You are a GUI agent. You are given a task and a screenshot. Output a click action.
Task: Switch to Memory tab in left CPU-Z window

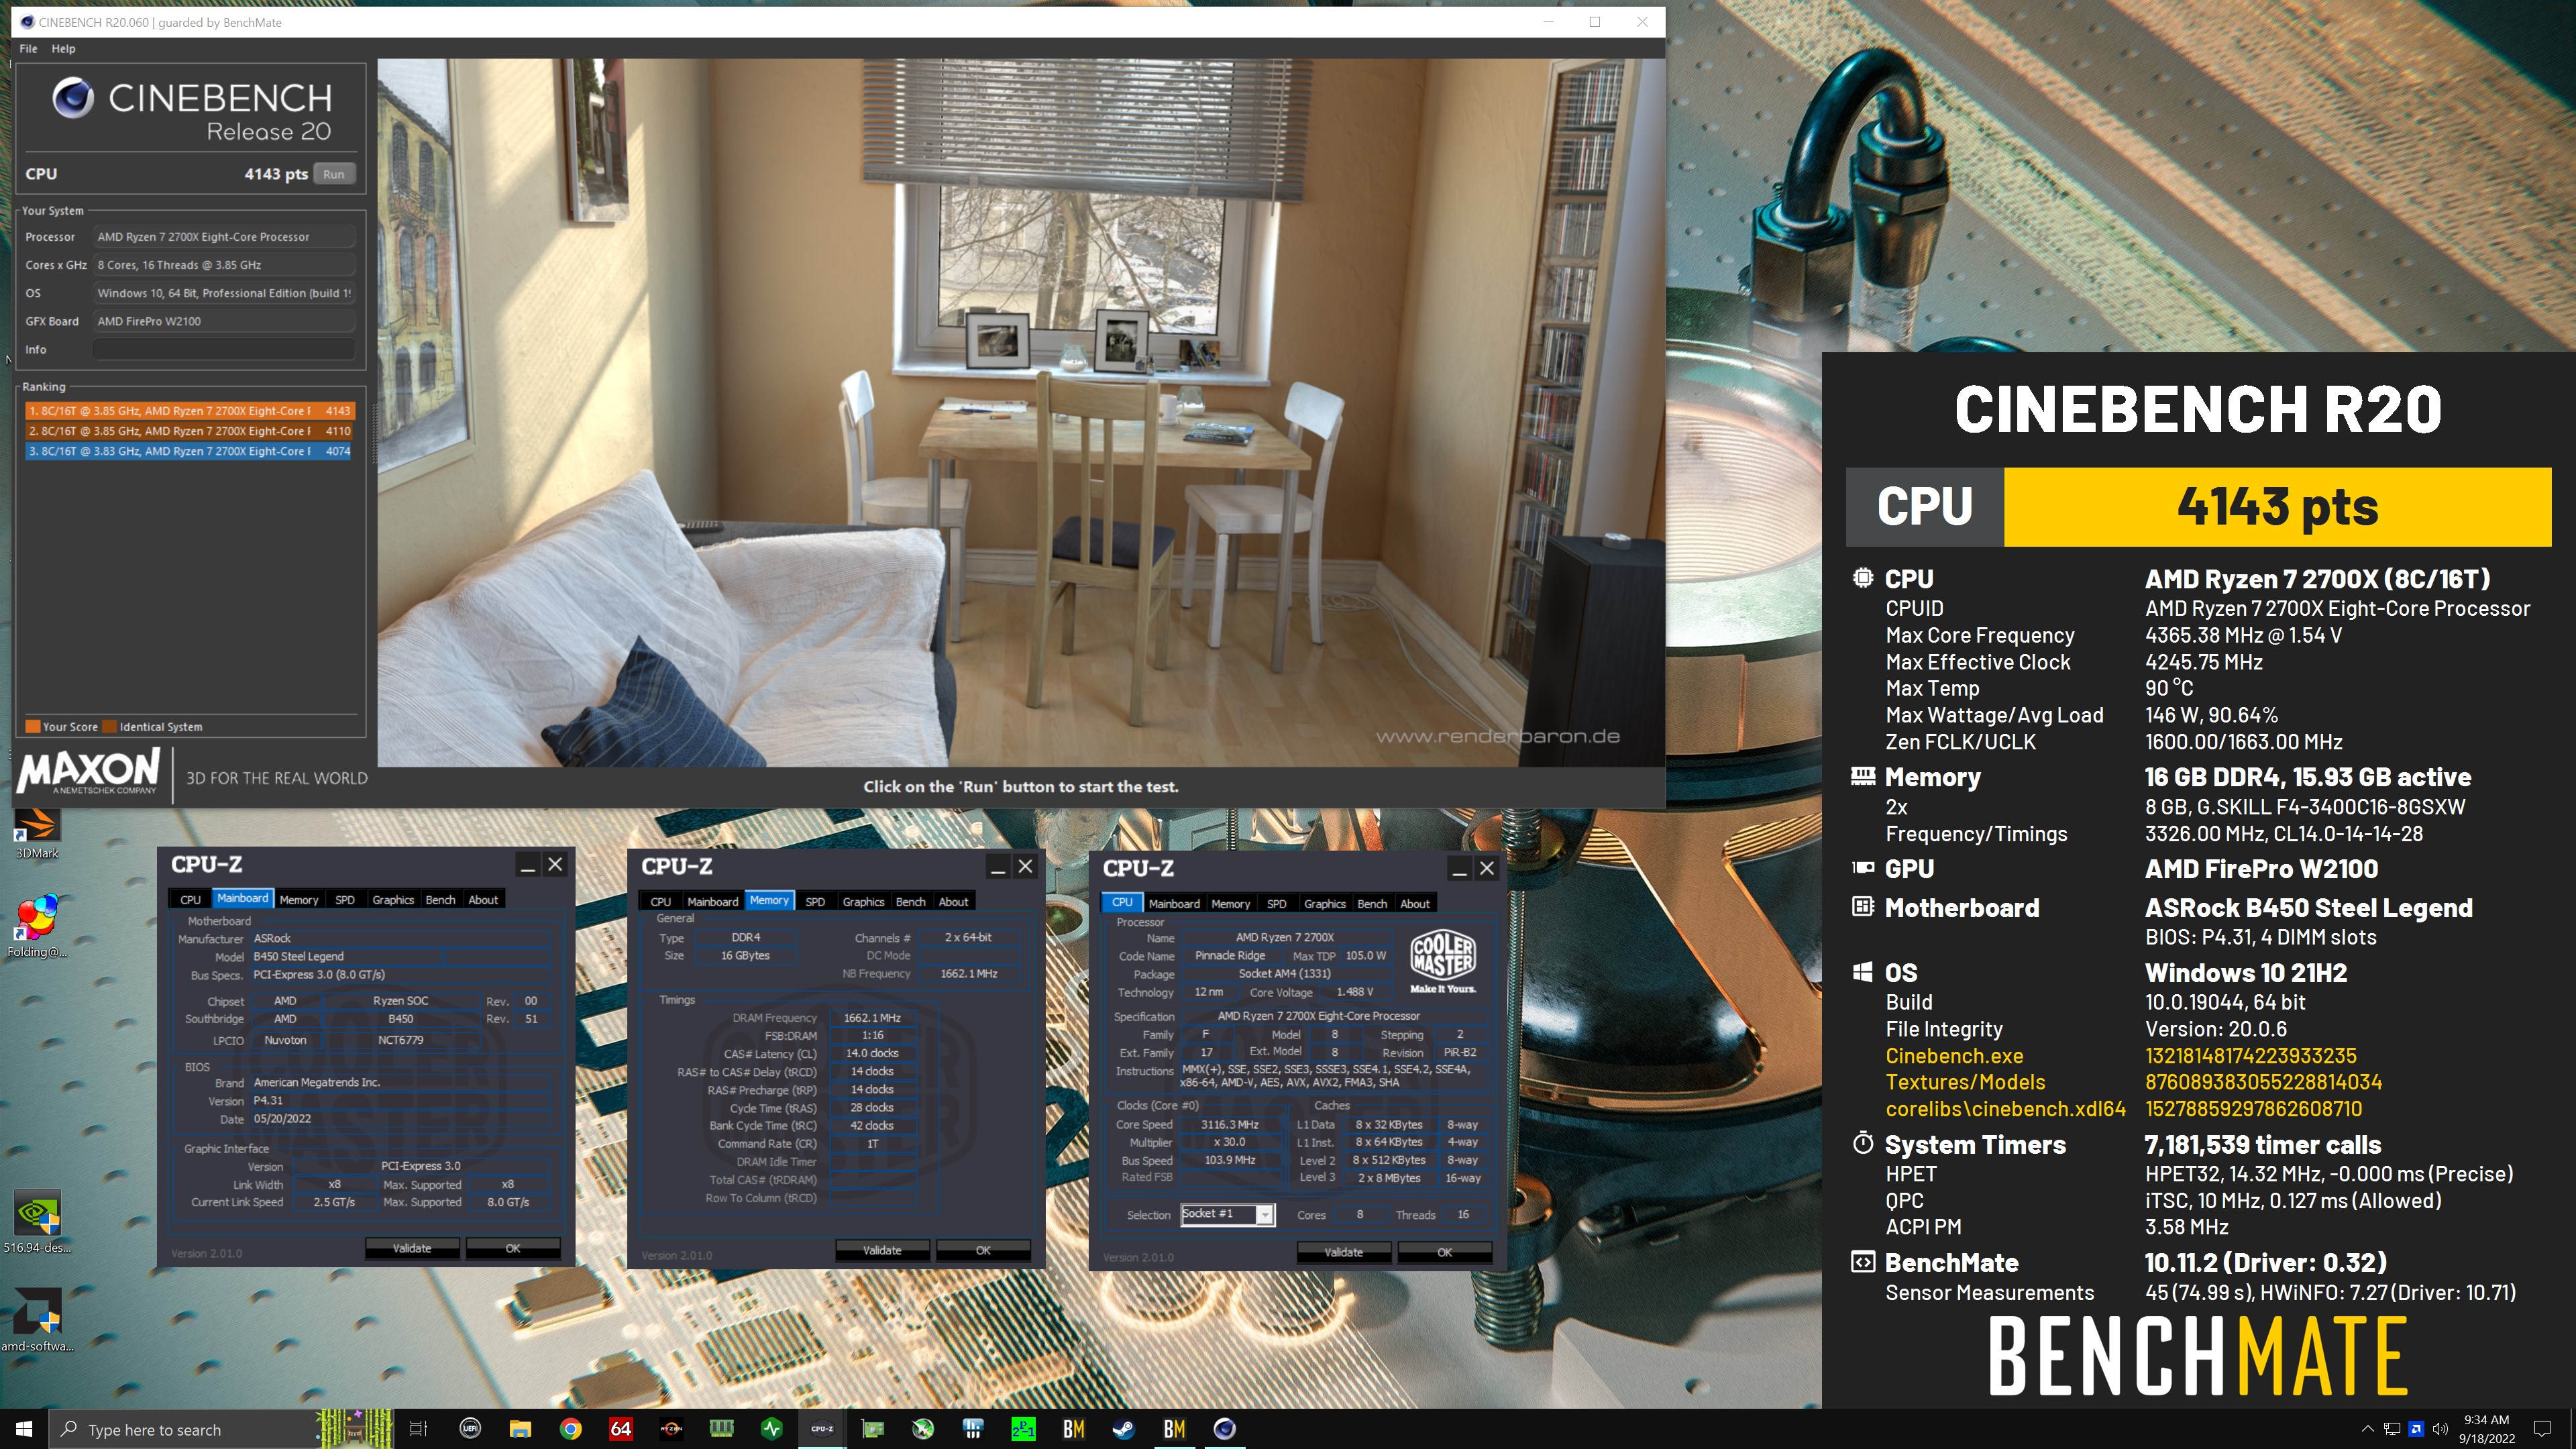point(299,899)
